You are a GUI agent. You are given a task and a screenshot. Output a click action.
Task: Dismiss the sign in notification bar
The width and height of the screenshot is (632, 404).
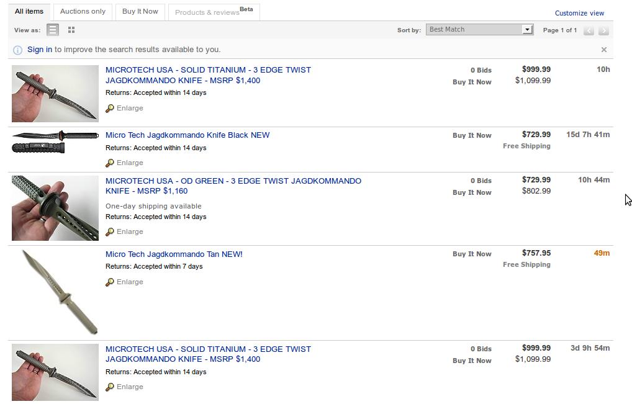click(604, 50)
